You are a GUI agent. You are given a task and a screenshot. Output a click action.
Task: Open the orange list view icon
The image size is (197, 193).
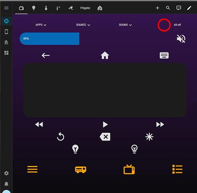tap(177, 169)
